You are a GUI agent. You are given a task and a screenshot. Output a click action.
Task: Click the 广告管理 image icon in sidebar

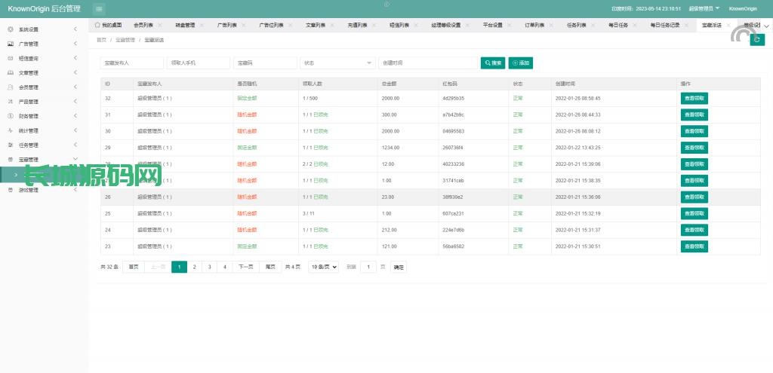pos(10,44)
